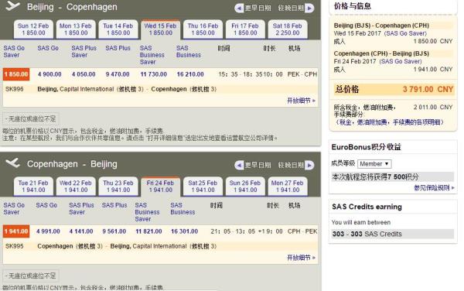
Task: Select the Tue 21 Feb return date tab
Action: tap(33, 187)
